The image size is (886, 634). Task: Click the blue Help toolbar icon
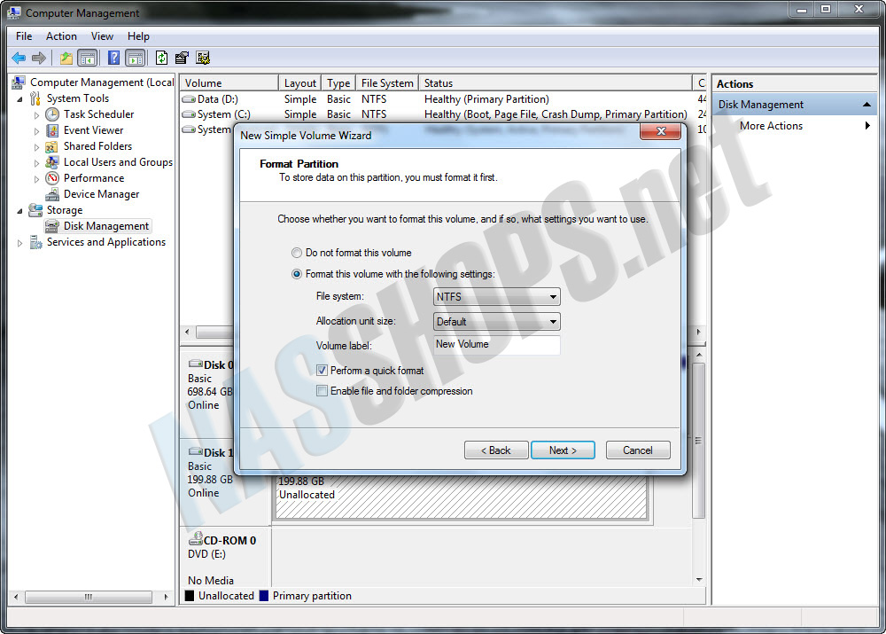[113, 58]
